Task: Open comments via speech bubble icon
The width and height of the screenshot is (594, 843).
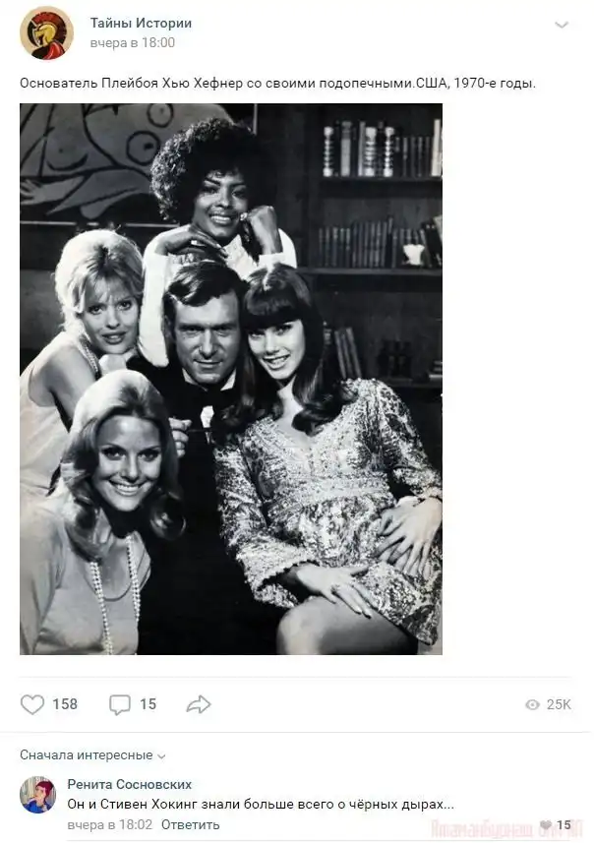Action: point(119,704)
